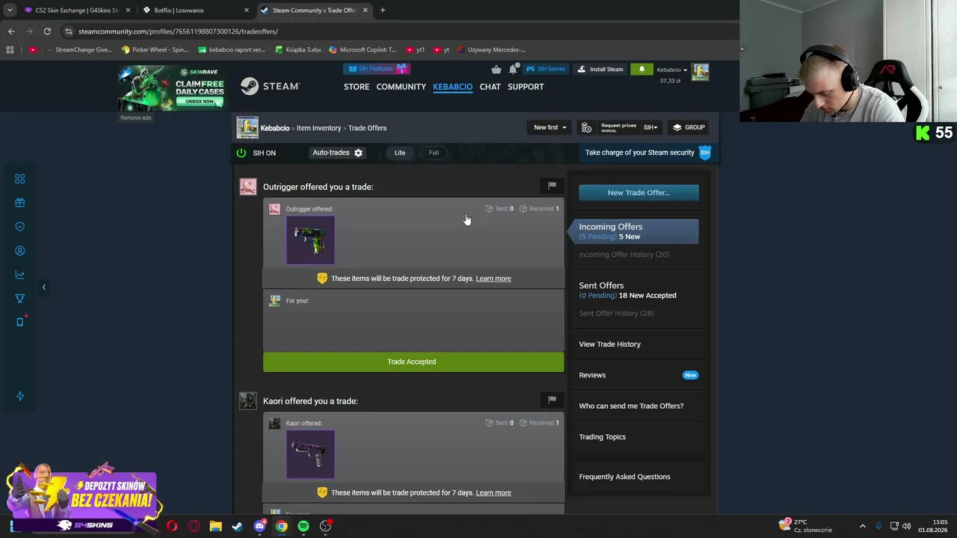Switch to CS2 Skin Exchange G4Skins tab
Viewport: 957px width, 538px height.
[77, 10]
